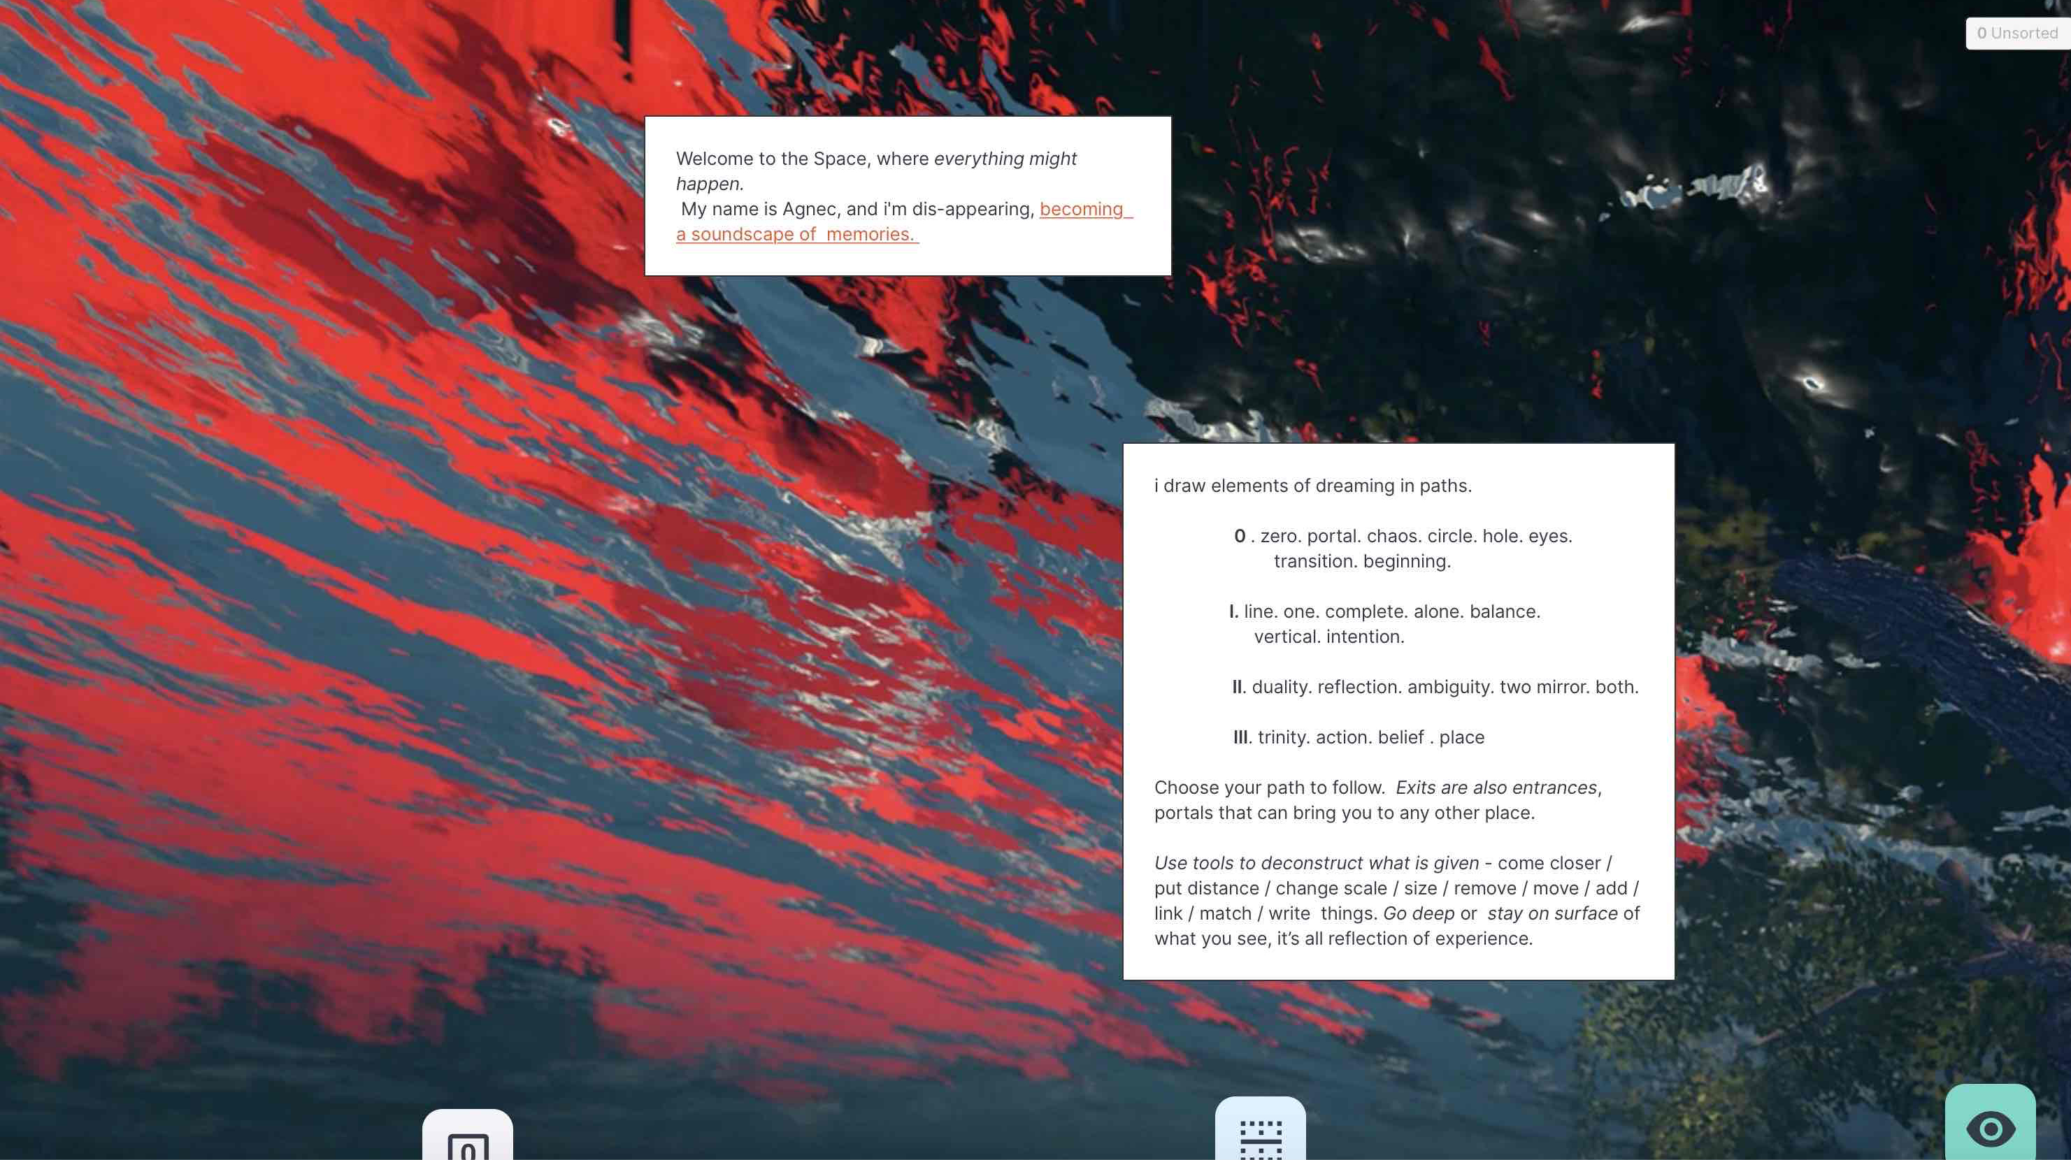Click the "Exits are also entrances" italic text
This screenshot has width=2071, height=1160.
click(x=1496, y=788)
